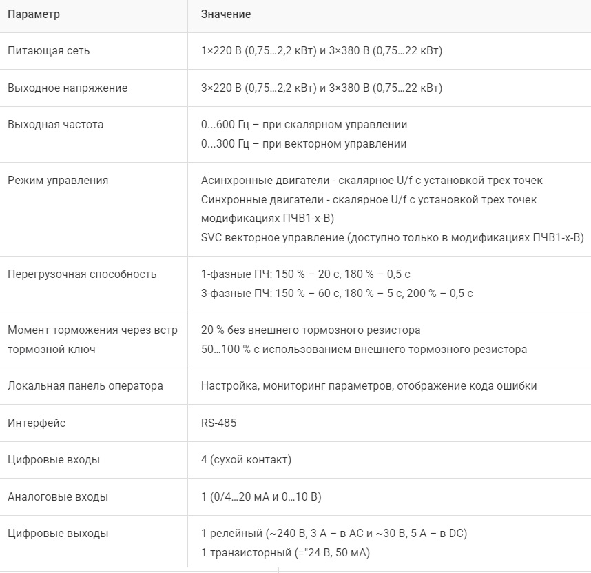Click the "0...300 Гц" vector control line
This screenshot has height=573, width=591.
[303, 144]
